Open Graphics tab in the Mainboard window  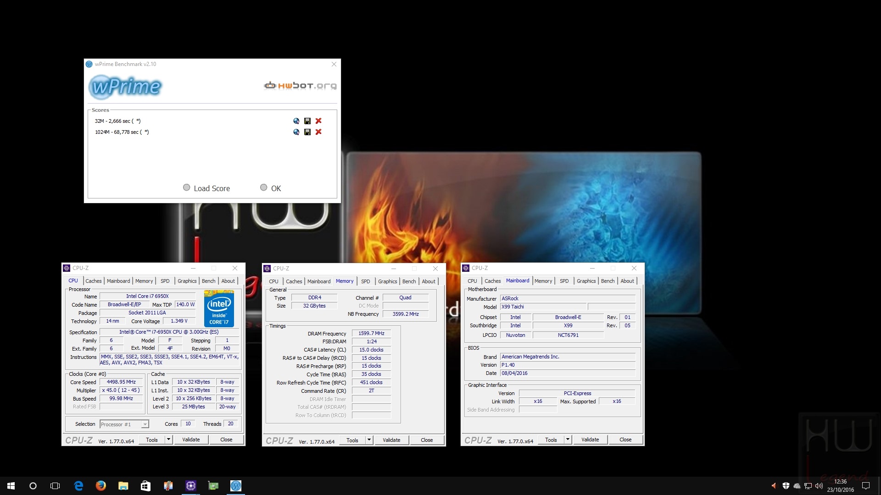tap(586, 281)
